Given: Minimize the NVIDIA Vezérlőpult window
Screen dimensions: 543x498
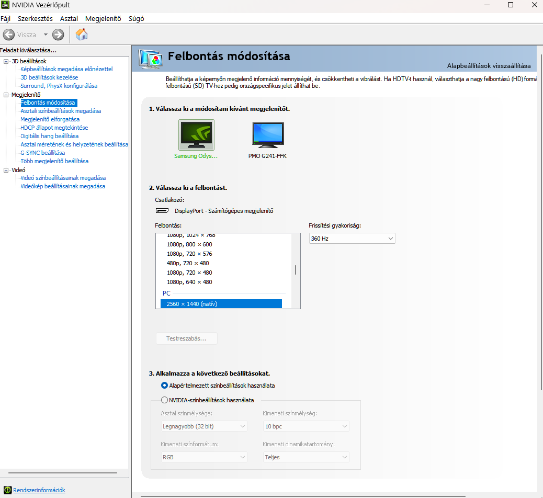Looking at the screenshot, I should click(x=487, y=5).
